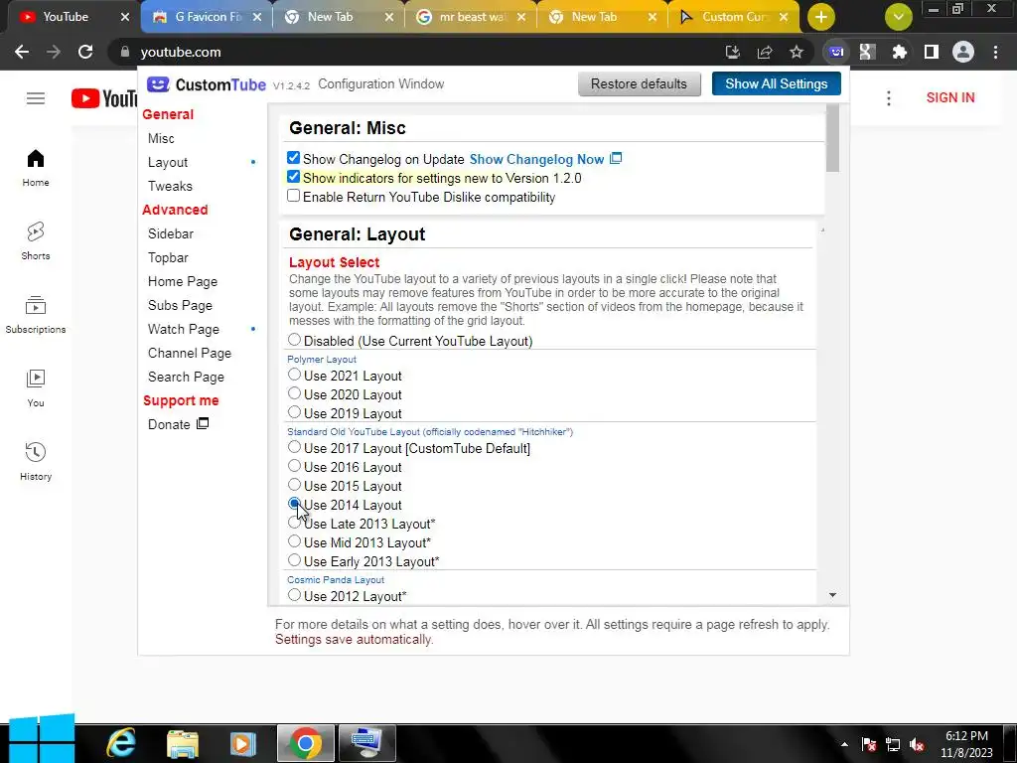The height and width of the screenshot is (763, 1017).
Task: Open Misc section in CustomTube sidebar
Action: pyautogui.click(x=161, y=138)
